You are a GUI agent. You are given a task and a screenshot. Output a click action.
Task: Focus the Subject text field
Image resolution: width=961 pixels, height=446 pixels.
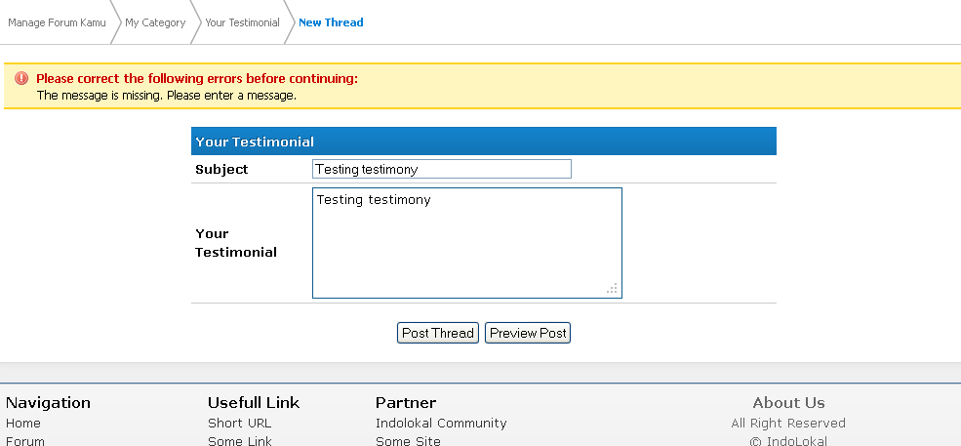pyautogui.click(x=441, y=169)
